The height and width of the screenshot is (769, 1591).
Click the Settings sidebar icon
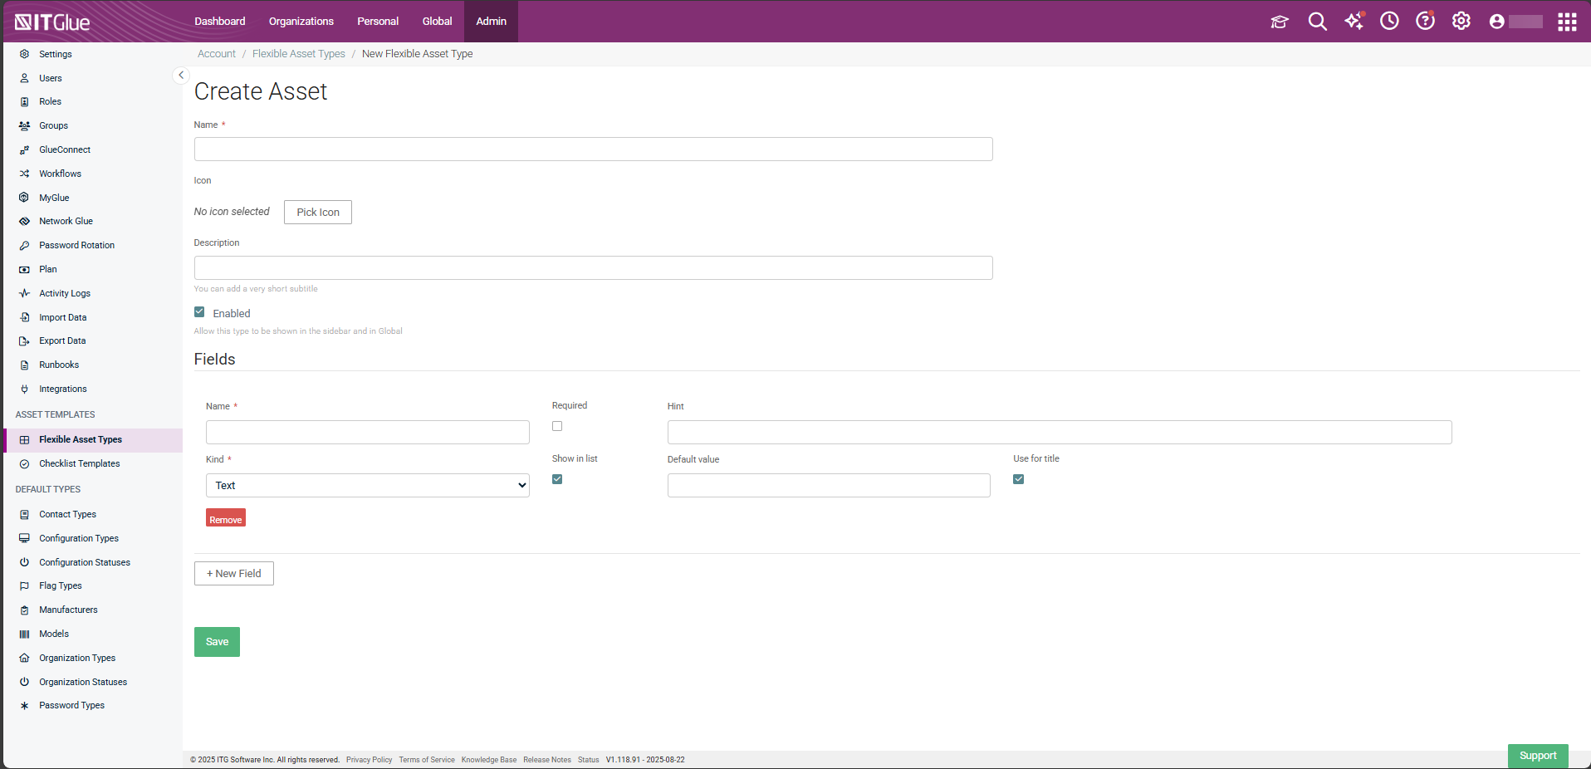click(24, 54)
